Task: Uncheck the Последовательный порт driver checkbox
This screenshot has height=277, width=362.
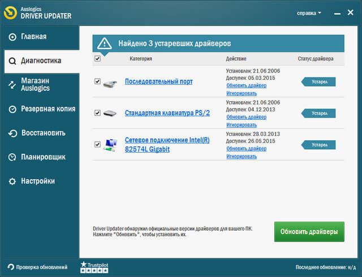Action: point(98,81)
